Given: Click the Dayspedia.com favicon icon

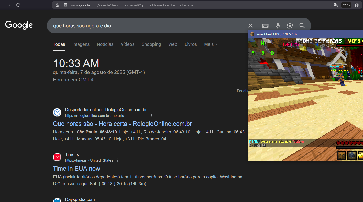Looking at the screenshot, I should pyautogui.click(x=57, y=200).
